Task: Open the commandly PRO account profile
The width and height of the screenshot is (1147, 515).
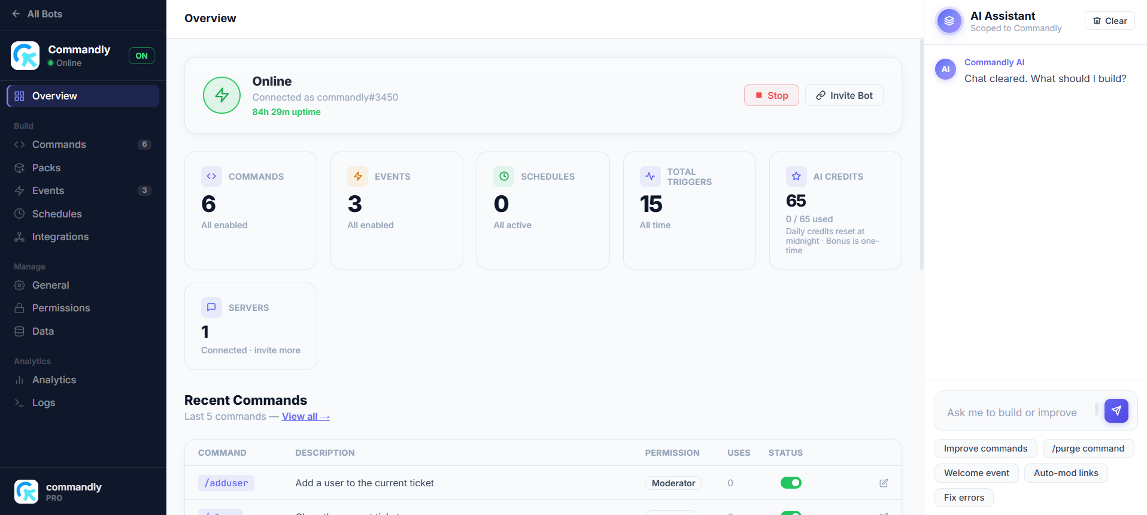Action: coord(58,492)
